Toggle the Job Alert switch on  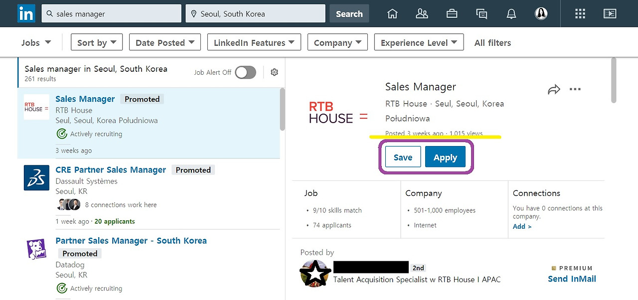pos(245,72)
